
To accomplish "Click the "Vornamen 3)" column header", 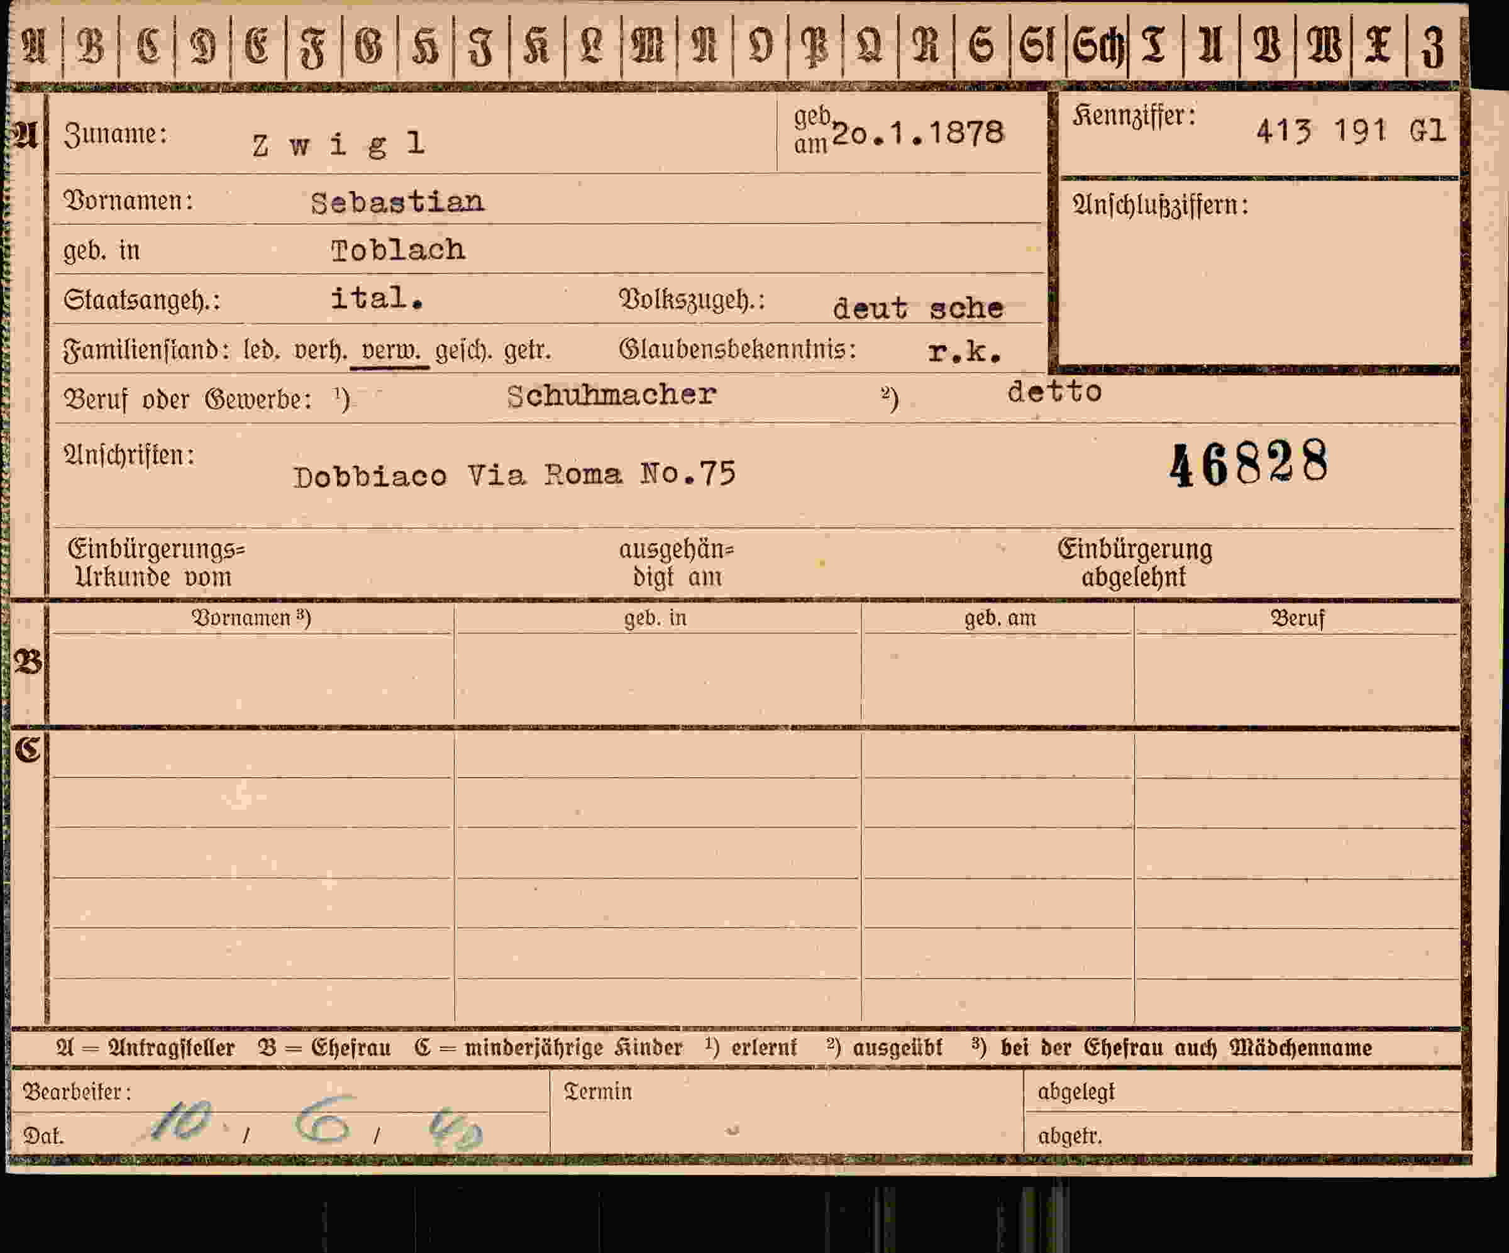I will tap(251, 618).
